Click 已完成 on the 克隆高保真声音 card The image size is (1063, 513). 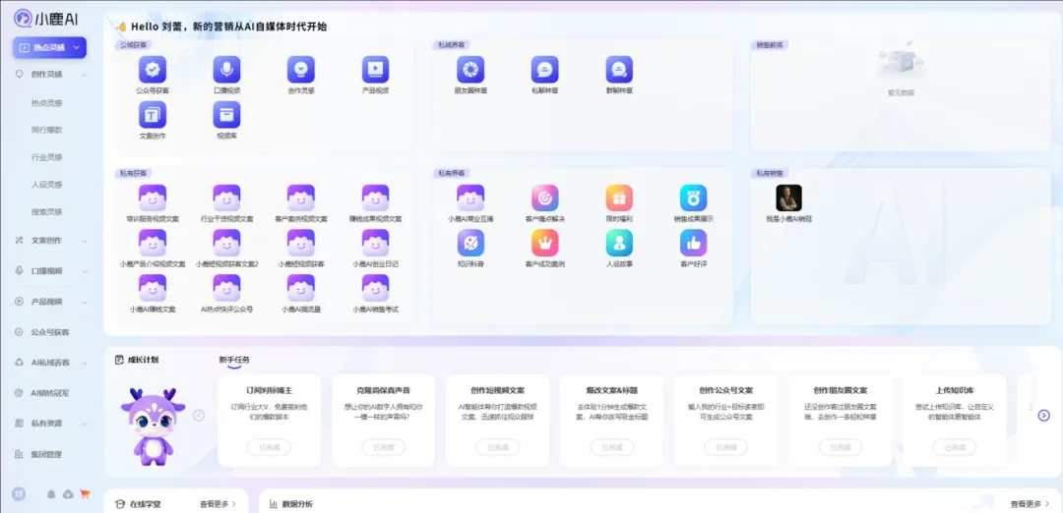tap(383, 447)
